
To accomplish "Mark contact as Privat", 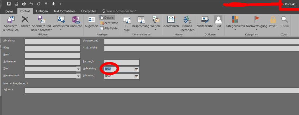I will click(x=273, y=22).
